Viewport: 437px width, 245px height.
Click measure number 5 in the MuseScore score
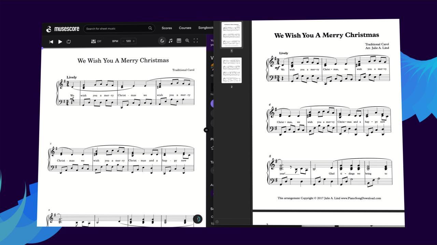click(x=51, y=144)
